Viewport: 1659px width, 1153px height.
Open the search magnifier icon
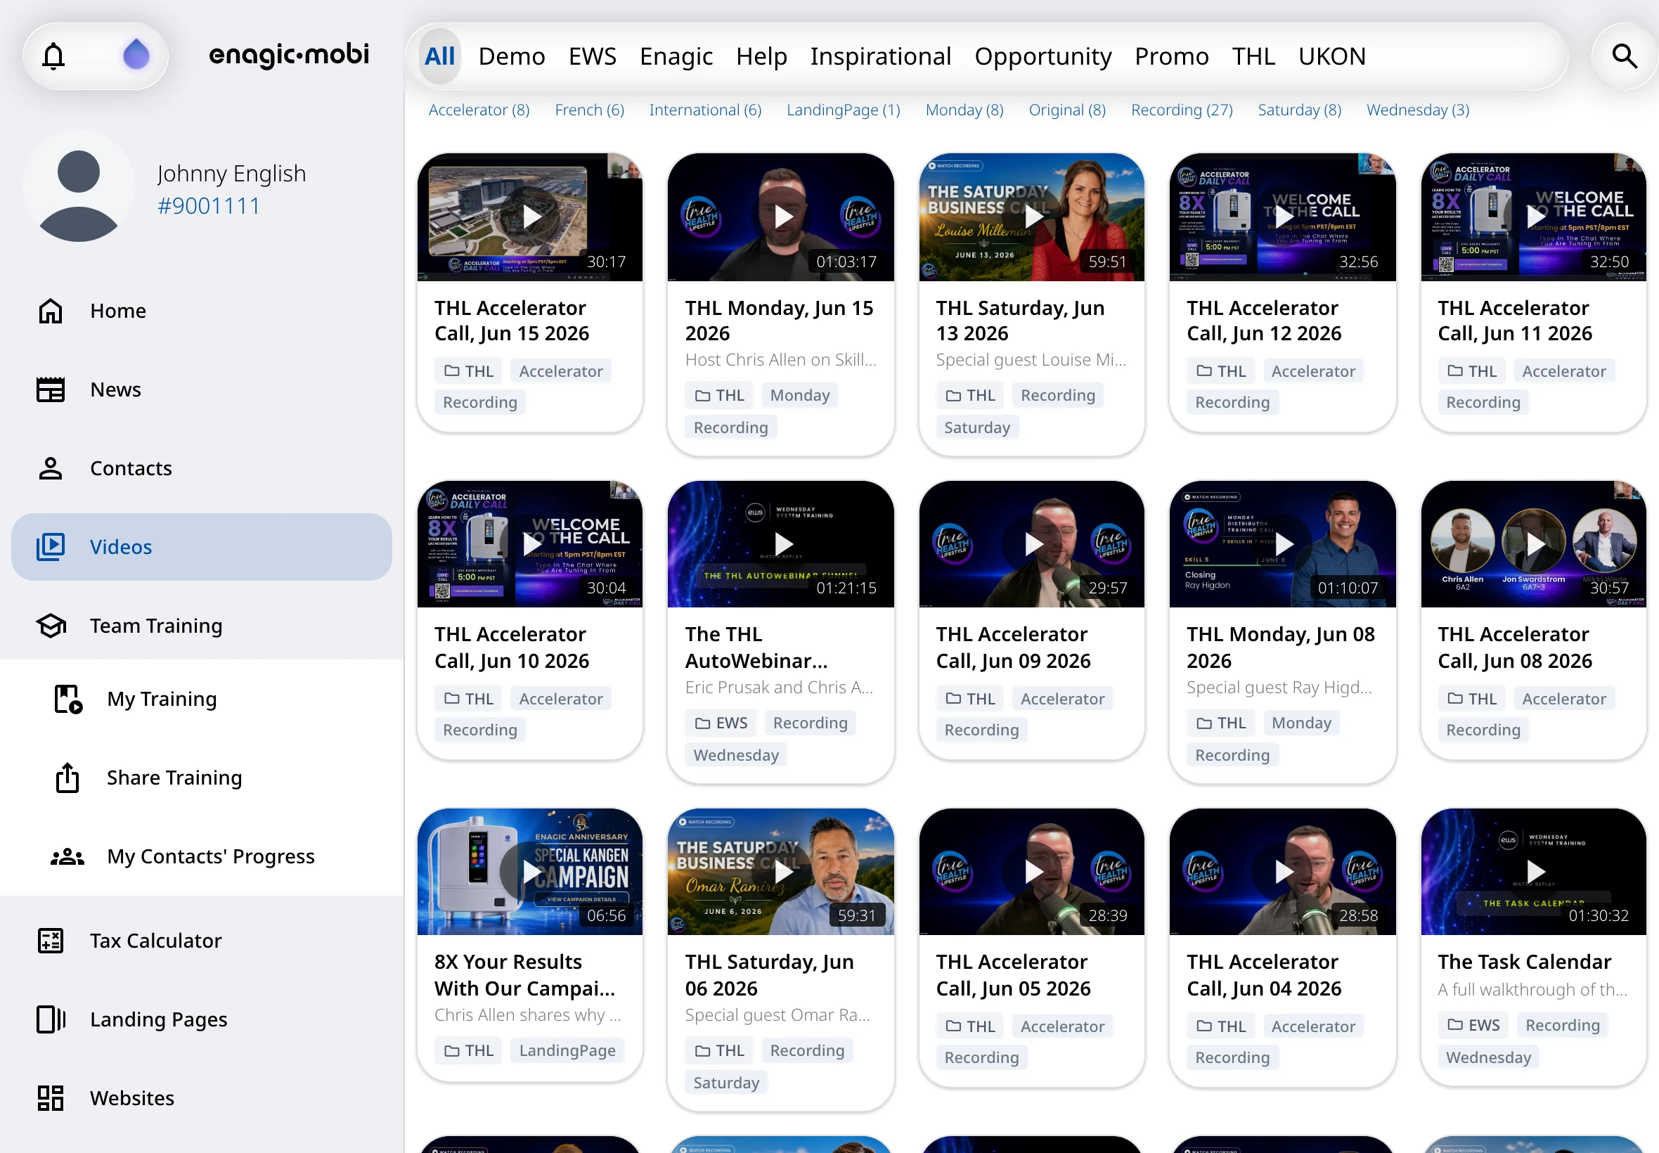pyautogui.click(x=1625, y=56)
